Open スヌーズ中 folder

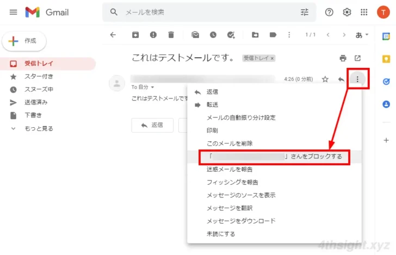click(39, 89)
